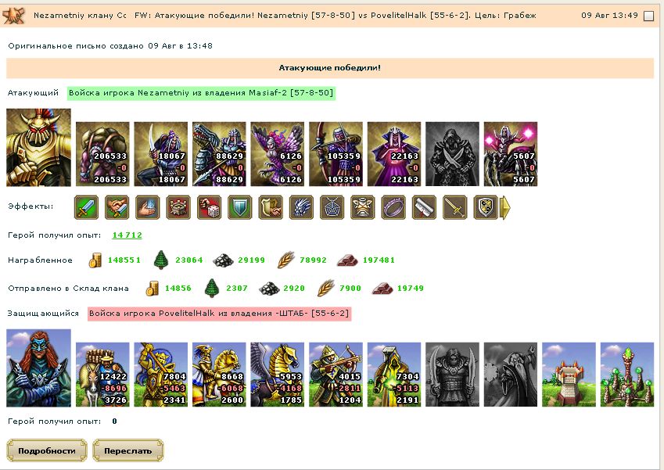Click the golden sword effect icon
The image size is (664, 470).
tap(455, 207)
